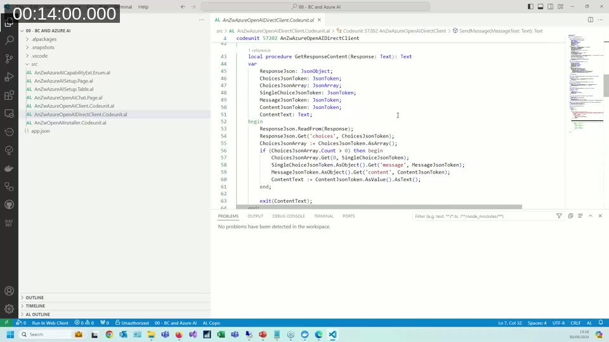Image resolution: width=609 pixels, height=342 pixels.
Task: Click the problems filter input field
Action: point(483,216)
